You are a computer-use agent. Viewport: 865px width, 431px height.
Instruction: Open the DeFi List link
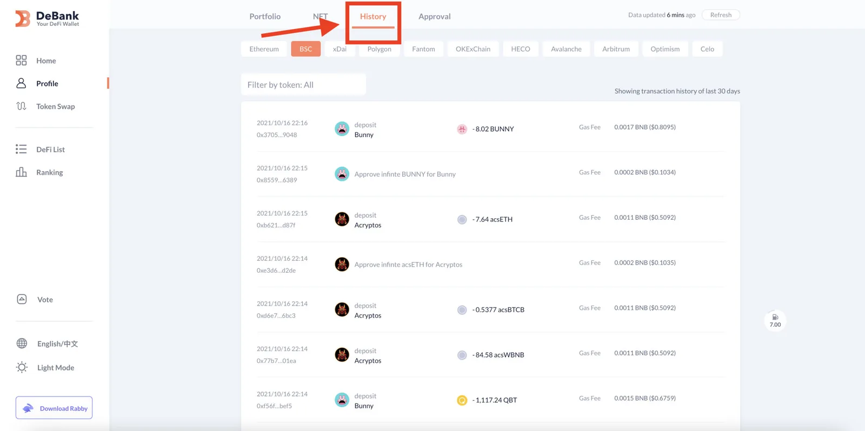pyautogui.click(x=50, y=150)
